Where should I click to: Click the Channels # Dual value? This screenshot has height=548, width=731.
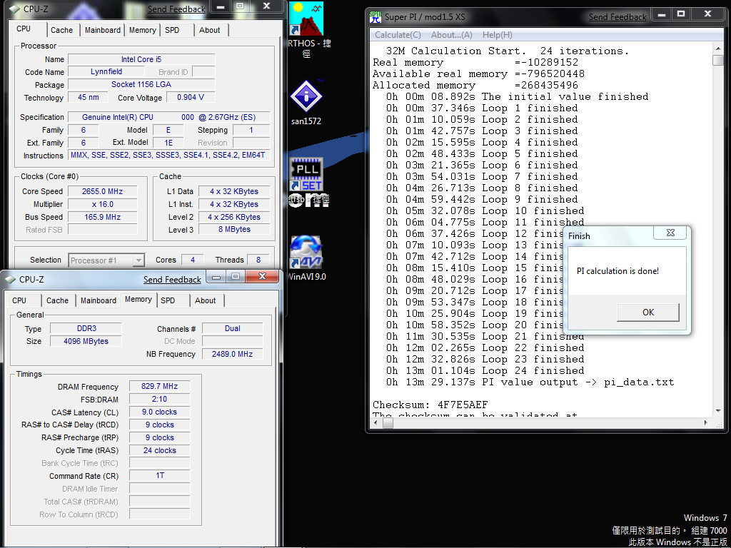pyautogui.click(x=232, y=328)
